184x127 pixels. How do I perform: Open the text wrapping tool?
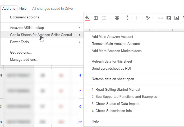coord(139,18)
